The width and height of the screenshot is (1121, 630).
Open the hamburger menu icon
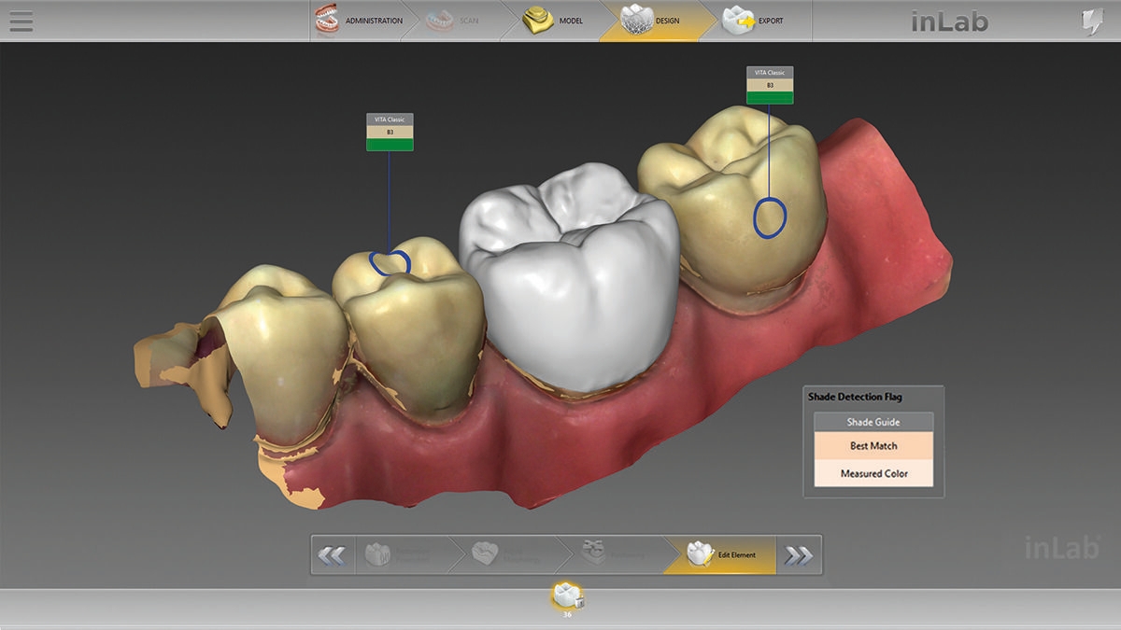pos(21,21)
